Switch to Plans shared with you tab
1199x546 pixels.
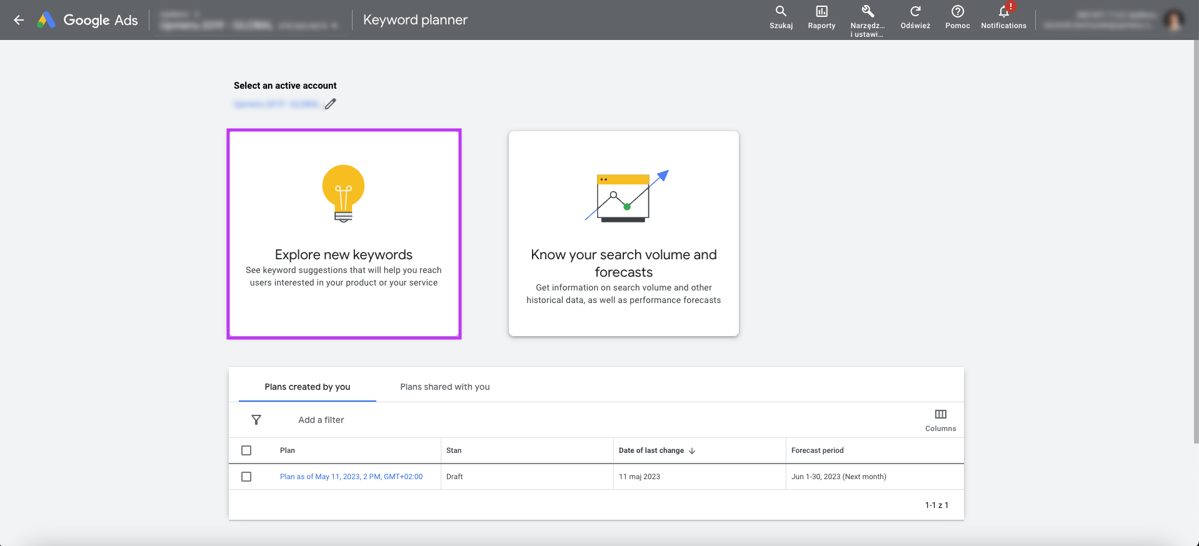click(445, 387)
